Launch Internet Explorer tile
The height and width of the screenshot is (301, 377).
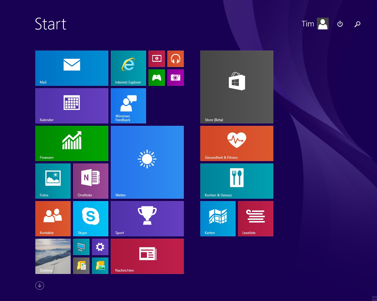coord(128,68)
